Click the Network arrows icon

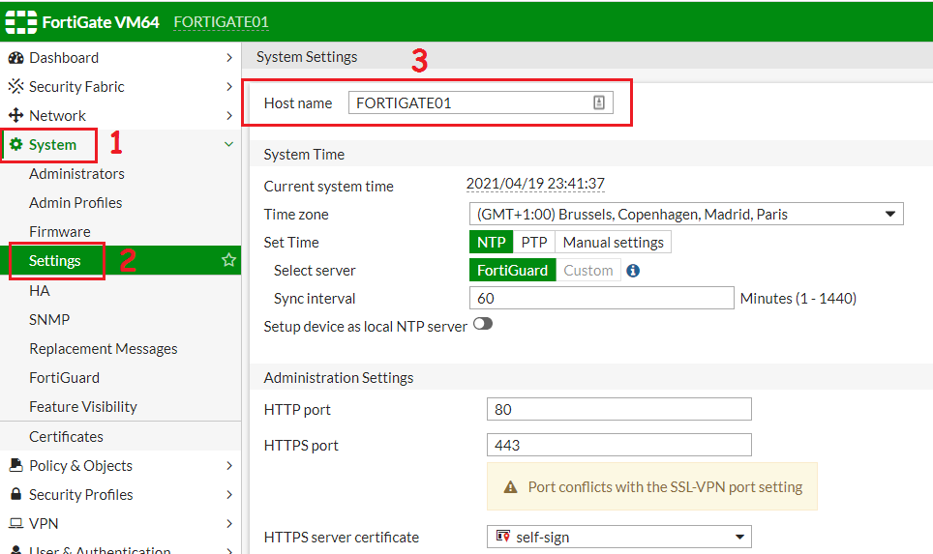[15, 116]
